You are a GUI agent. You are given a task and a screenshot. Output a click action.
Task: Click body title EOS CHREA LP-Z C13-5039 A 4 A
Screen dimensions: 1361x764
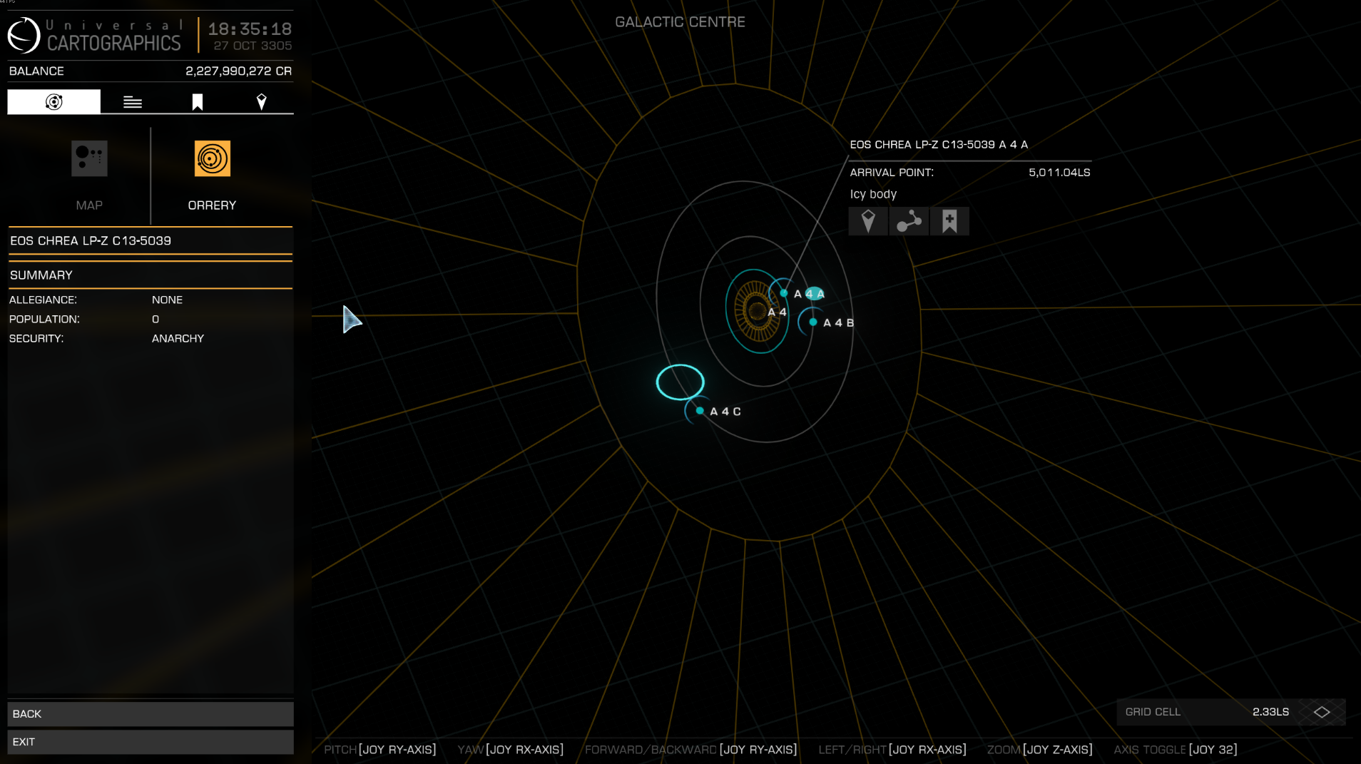pos(939,145)
